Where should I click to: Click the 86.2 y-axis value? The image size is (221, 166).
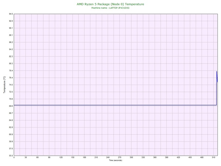[11, 42]
